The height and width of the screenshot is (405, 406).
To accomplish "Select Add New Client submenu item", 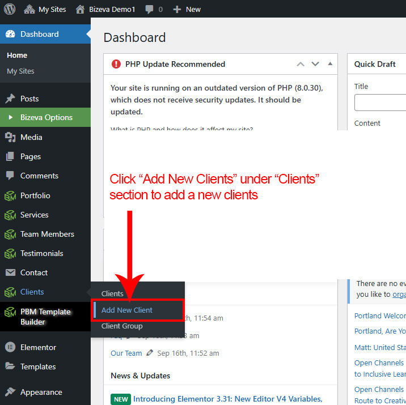I will click(x=126, y=310).
